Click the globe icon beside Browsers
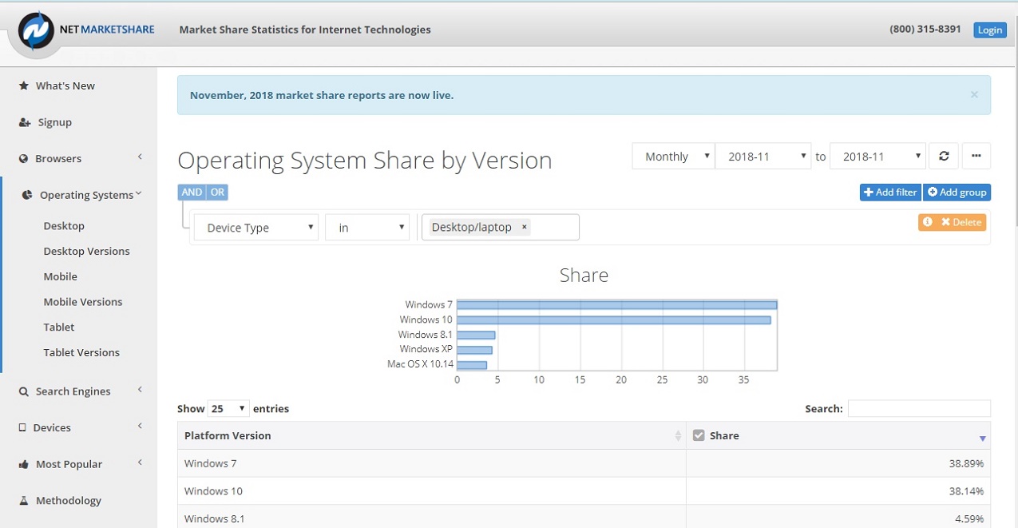 pos(24,158)
